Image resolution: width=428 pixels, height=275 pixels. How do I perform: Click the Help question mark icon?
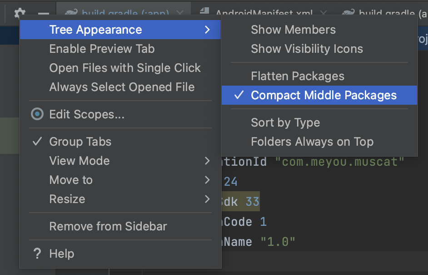(x=37, y=254)
